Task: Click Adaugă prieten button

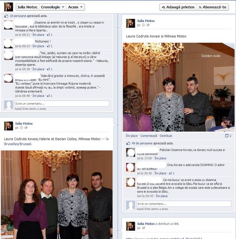Action: tap(178, 7)
